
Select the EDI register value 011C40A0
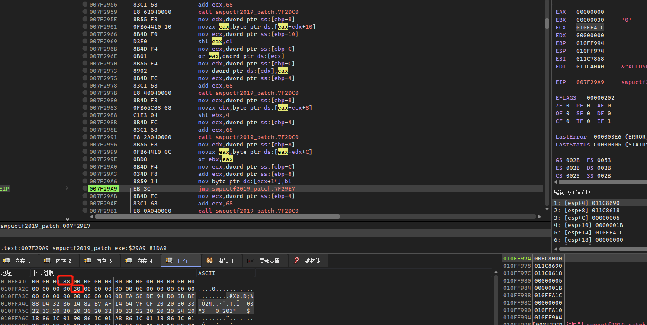590,67
